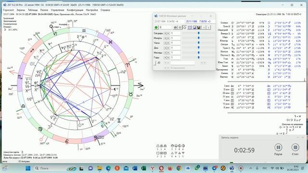Increase Минуты with its right stepper arrow
308x173 pixels.
click(168, 38)
